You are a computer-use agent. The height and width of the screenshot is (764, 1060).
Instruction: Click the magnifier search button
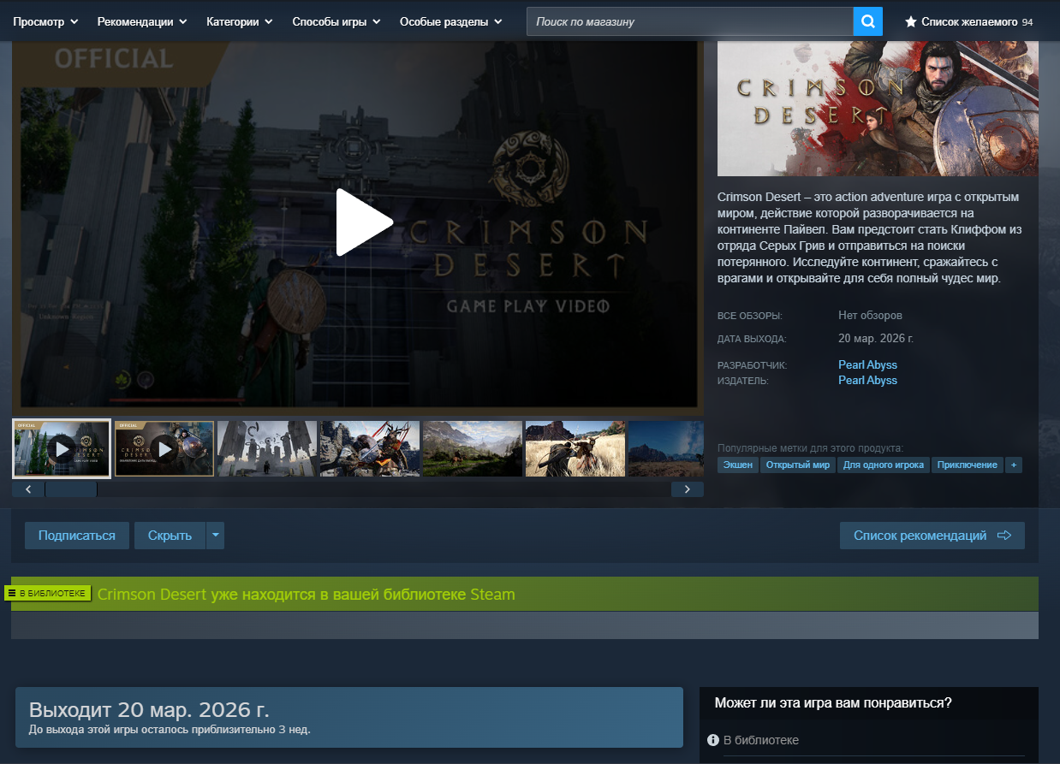[868, 21]
